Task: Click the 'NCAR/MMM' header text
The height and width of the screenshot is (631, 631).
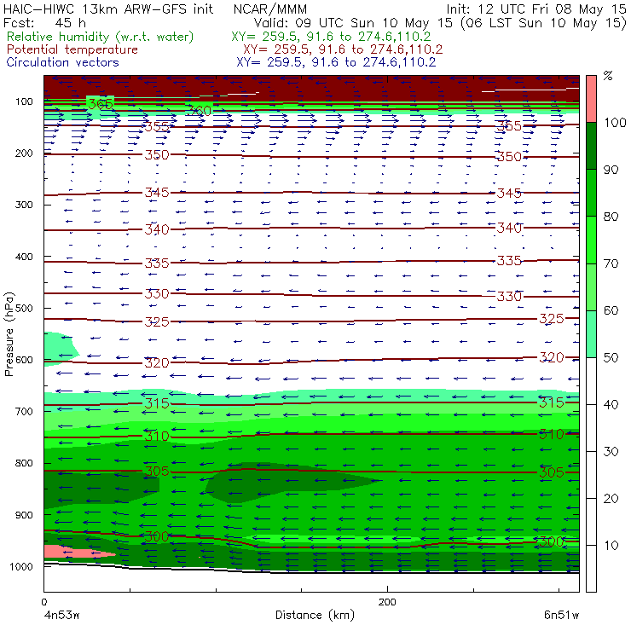Action: (270, 9)
